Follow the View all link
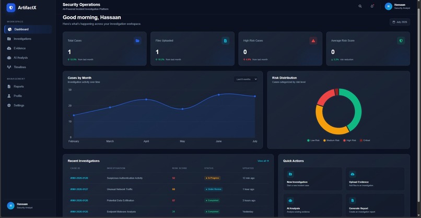421x218 pixels. click(263, 161)
